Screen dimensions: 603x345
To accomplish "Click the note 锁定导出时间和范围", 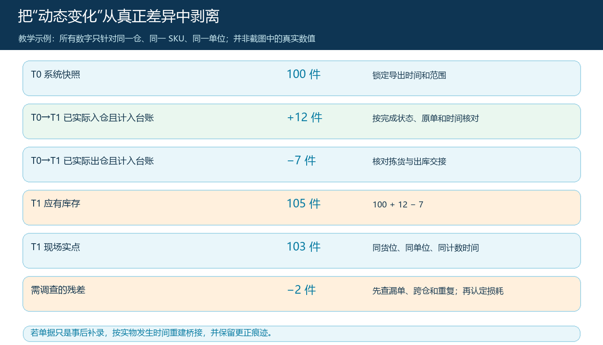I will click(x=409, y=75).
